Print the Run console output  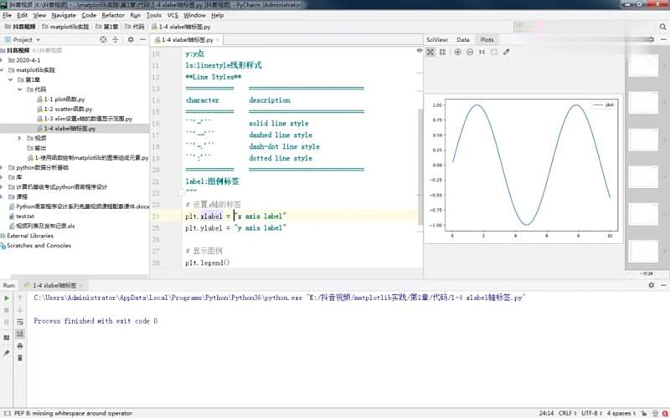(19, 346)
